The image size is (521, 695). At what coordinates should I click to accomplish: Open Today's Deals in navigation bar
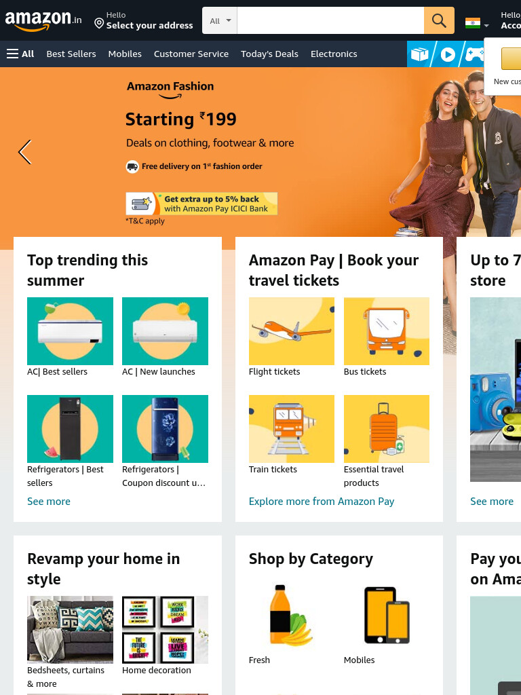[269, 54]
